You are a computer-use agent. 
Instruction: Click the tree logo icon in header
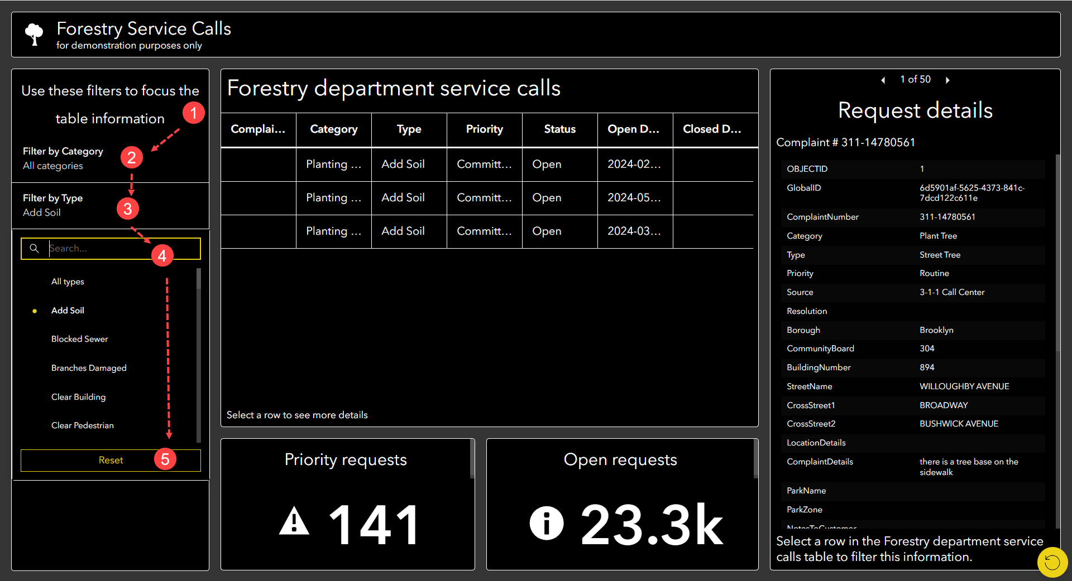click(x=34, y=34)
